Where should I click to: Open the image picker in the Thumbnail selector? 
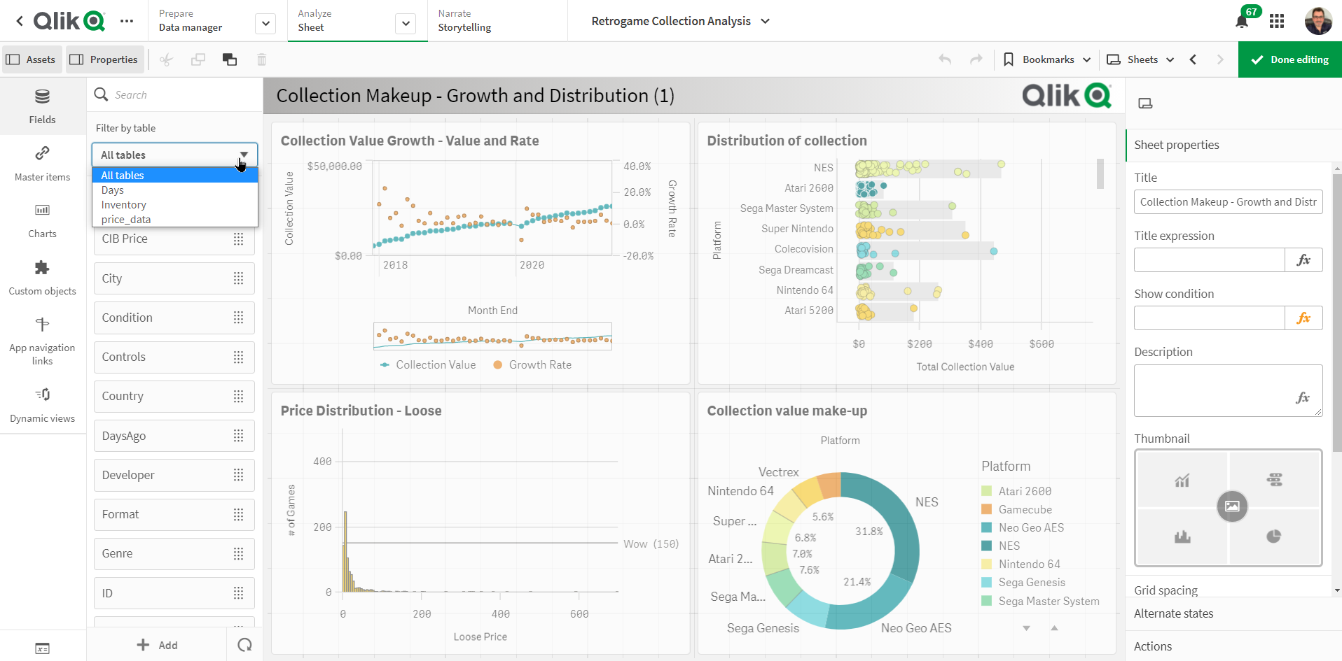tap(1233, 506)
